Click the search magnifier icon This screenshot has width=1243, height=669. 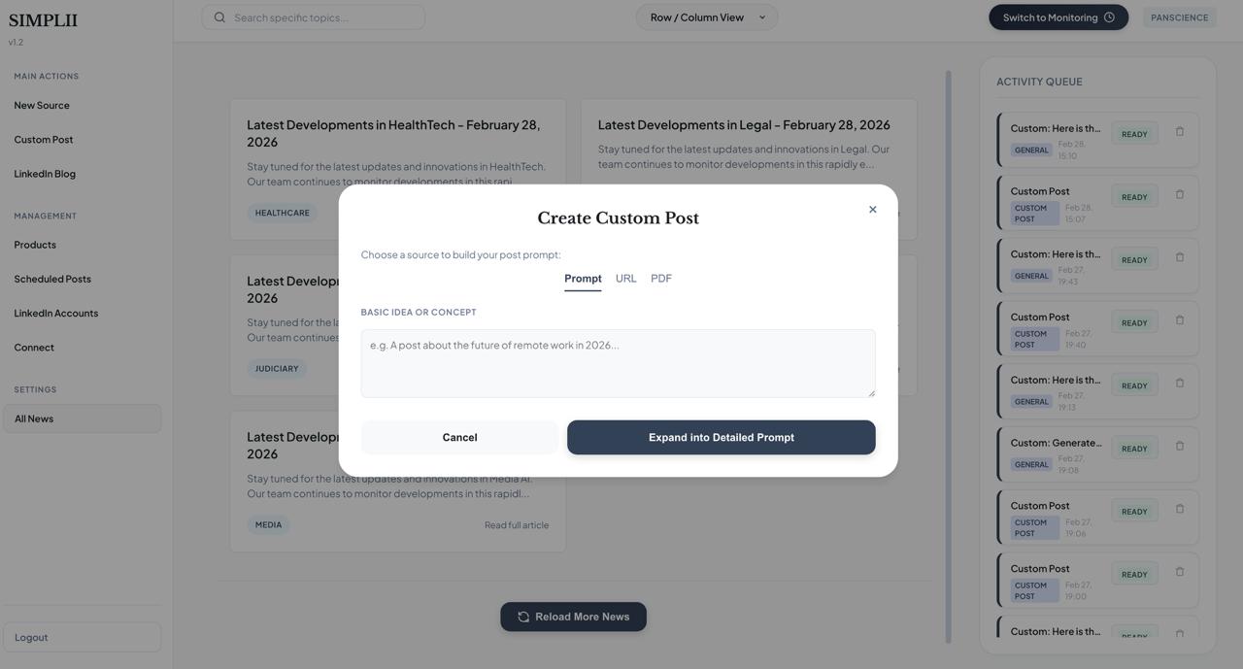click(x=219, y=17)
